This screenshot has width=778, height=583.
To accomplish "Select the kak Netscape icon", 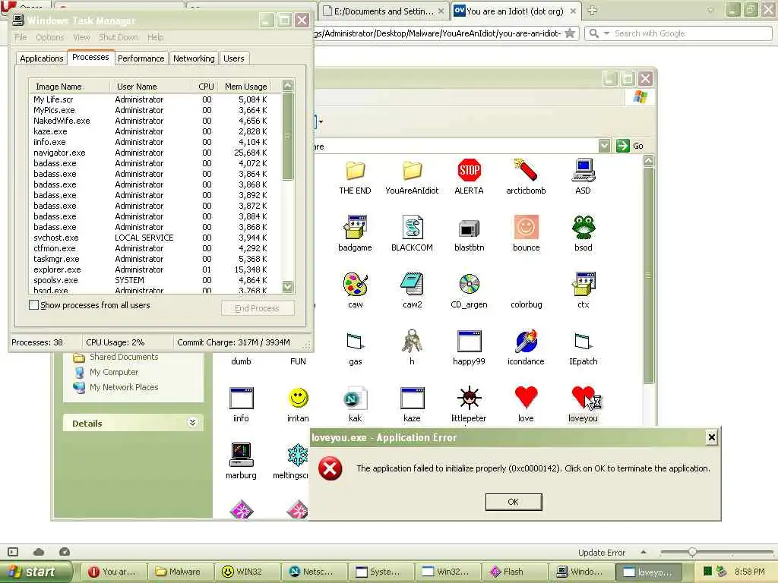I will pyautogui.click(x=356, y=398).
